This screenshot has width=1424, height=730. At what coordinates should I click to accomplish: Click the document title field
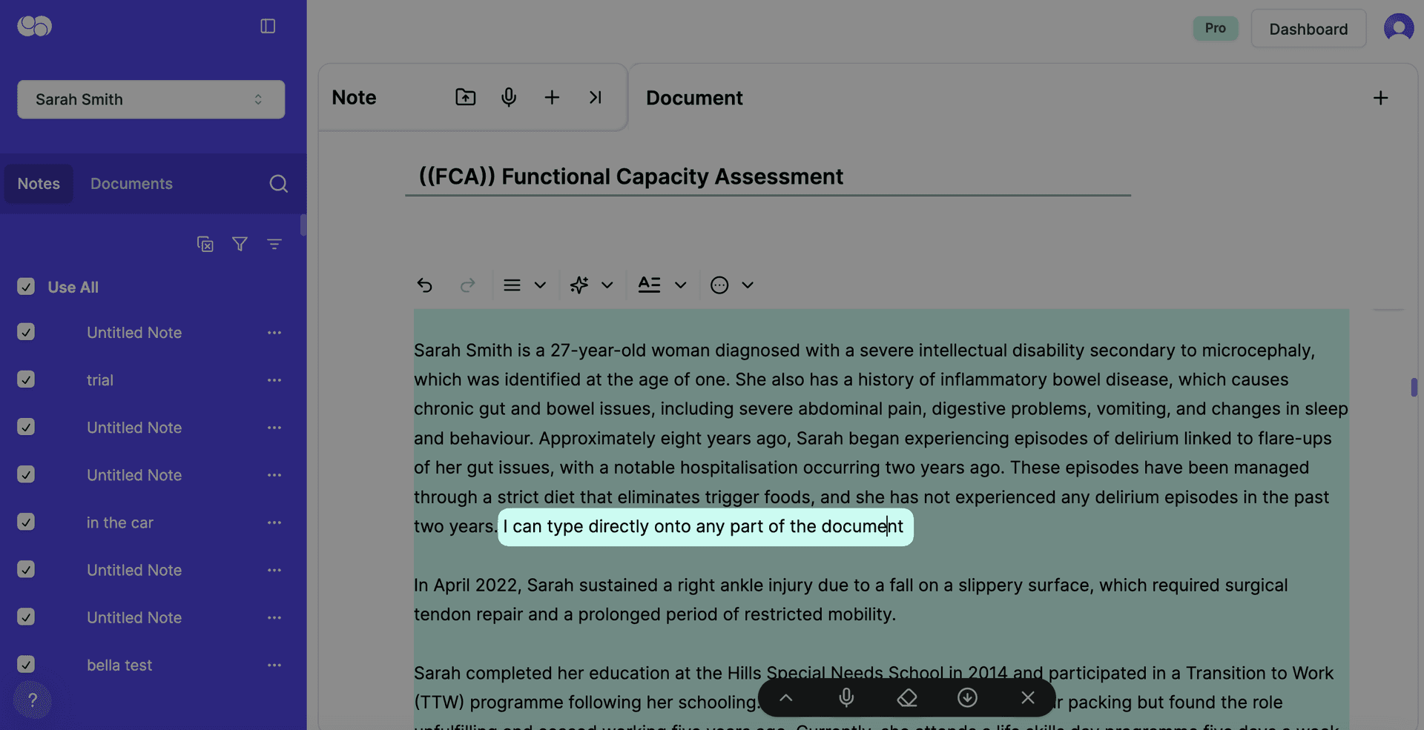click(x=768, y=176)
